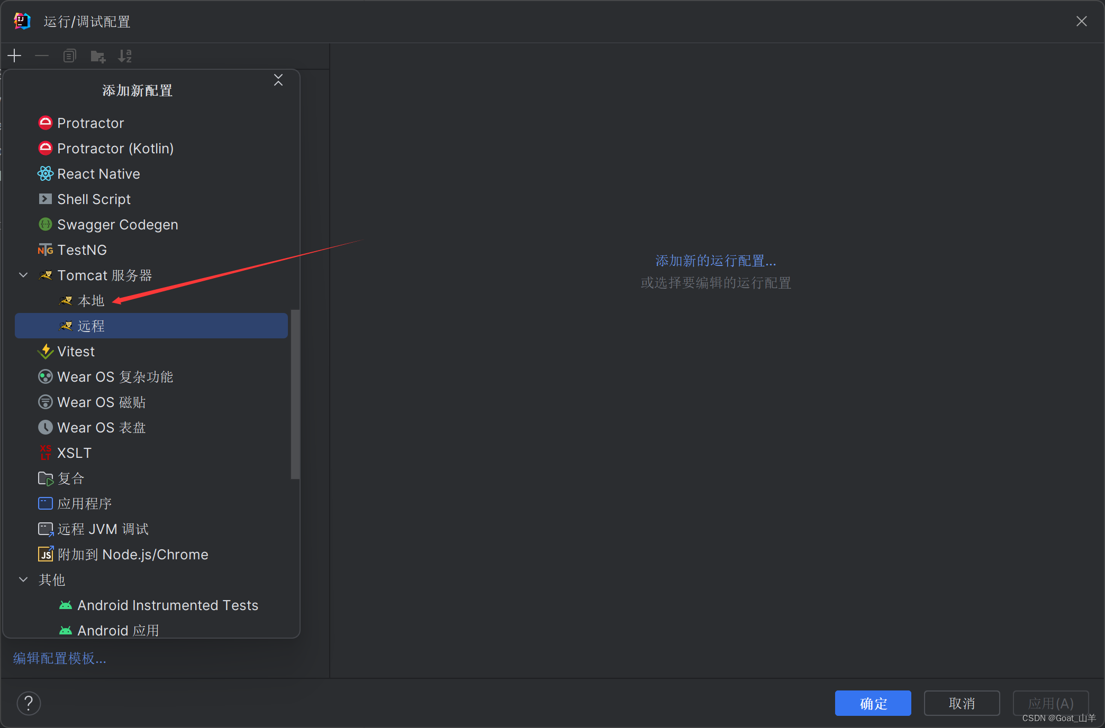Screen dimensions: 1105x728
Task: Click the plus icon to add configuration
Action: (x=14, y=56)
